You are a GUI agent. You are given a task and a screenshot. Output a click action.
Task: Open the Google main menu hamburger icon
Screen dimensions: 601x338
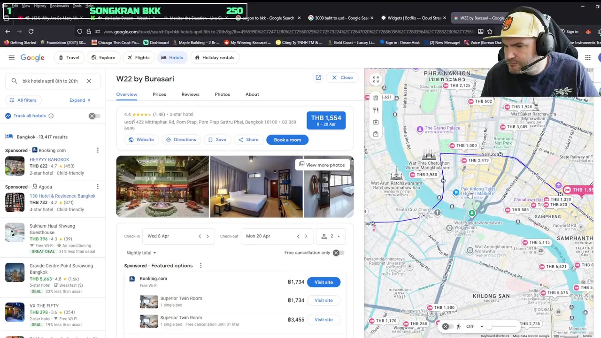11,57
